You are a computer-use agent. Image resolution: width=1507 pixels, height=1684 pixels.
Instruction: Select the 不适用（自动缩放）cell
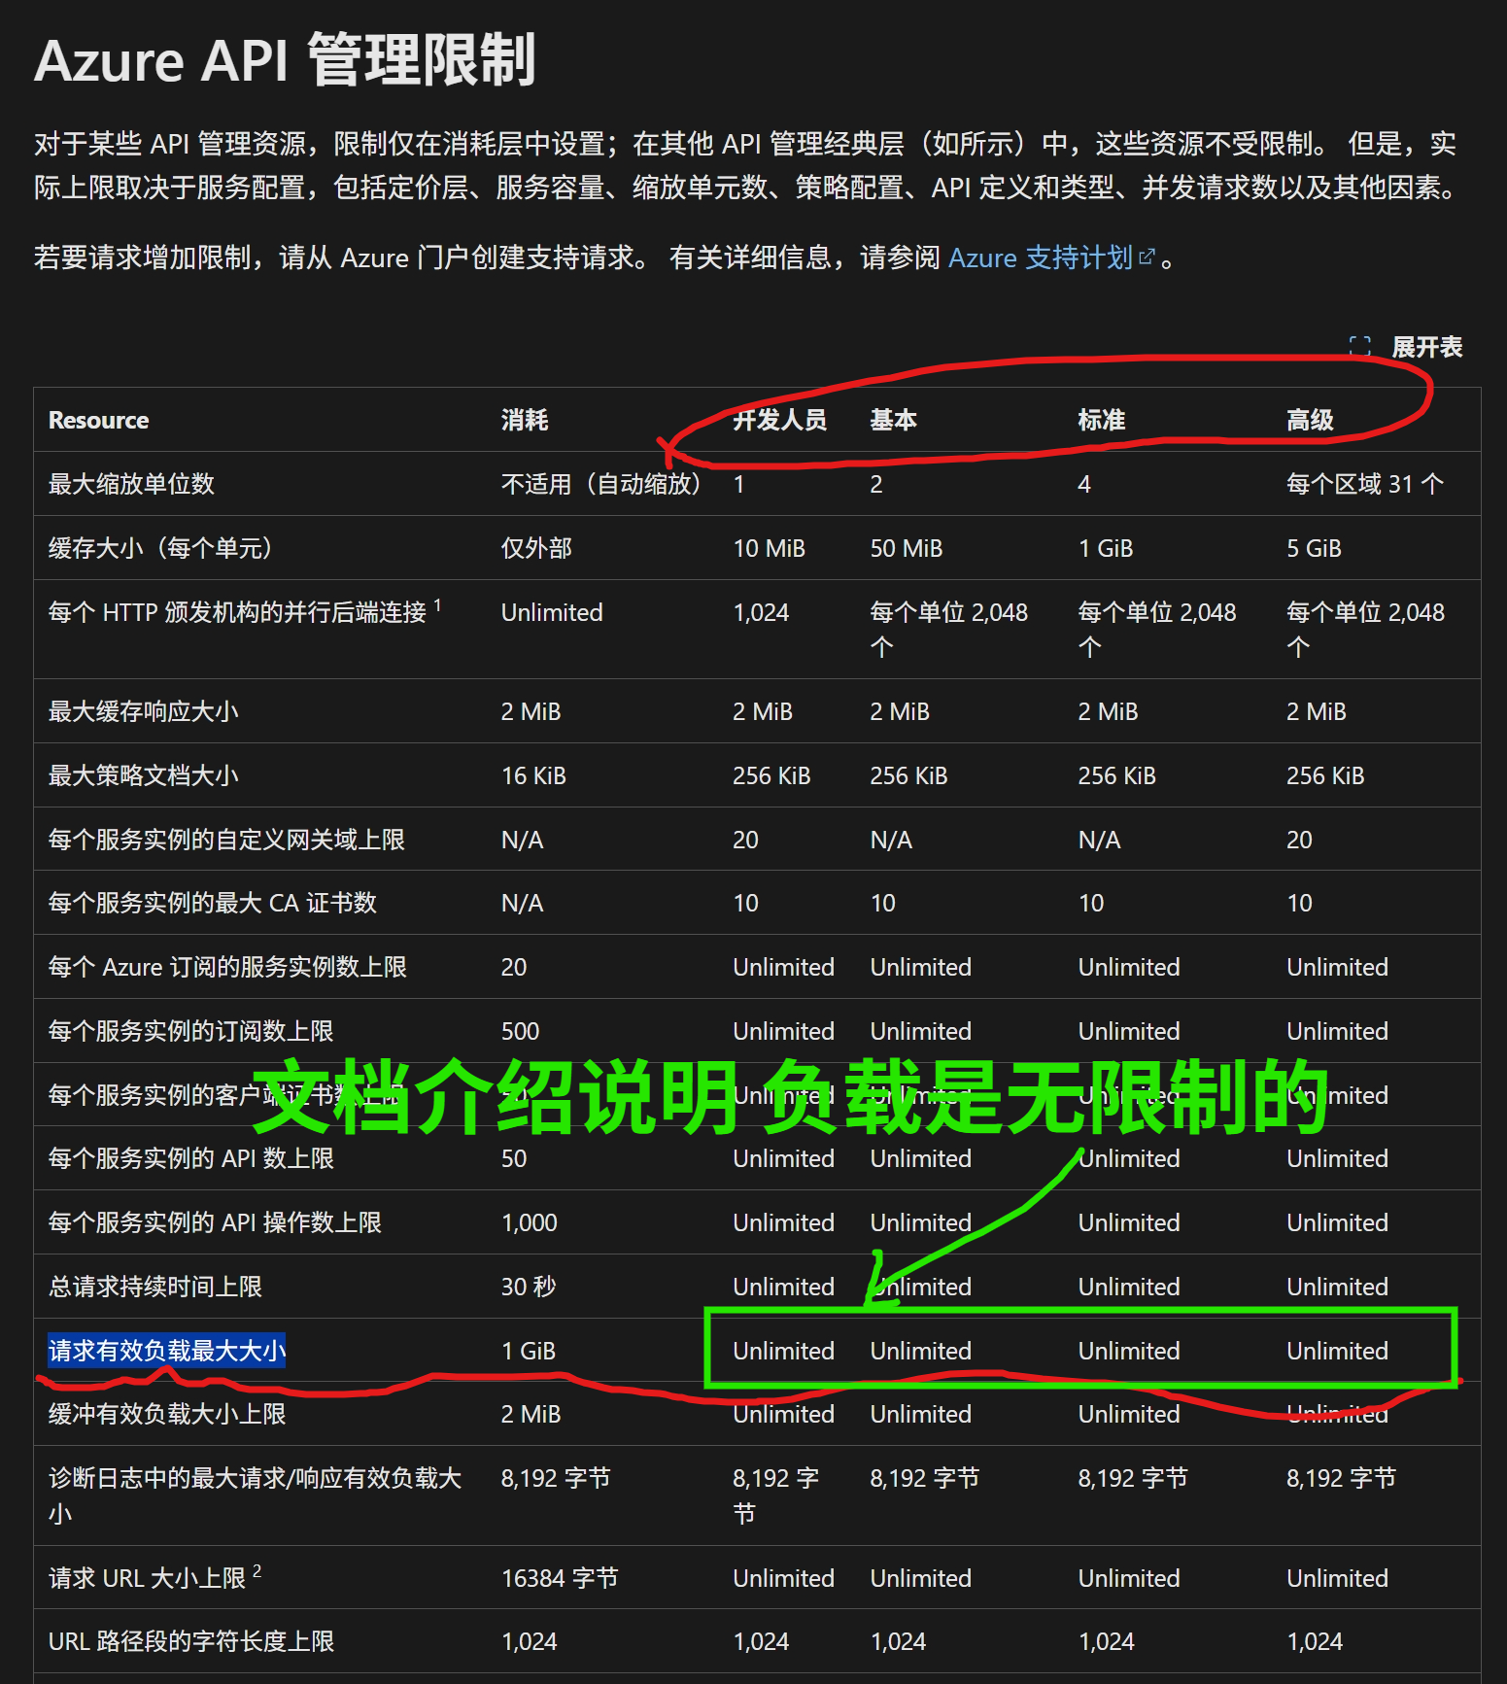pos(600,484)
